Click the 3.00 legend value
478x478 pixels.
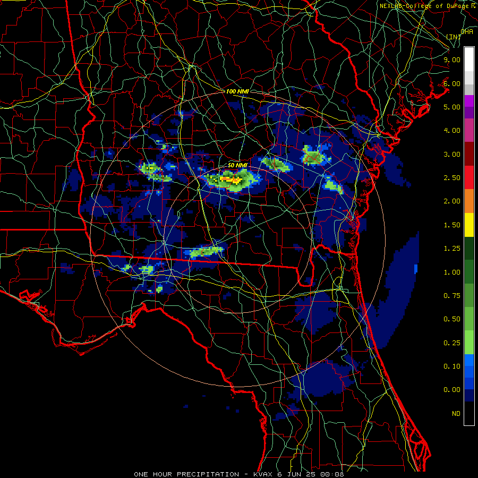[452, 154]
